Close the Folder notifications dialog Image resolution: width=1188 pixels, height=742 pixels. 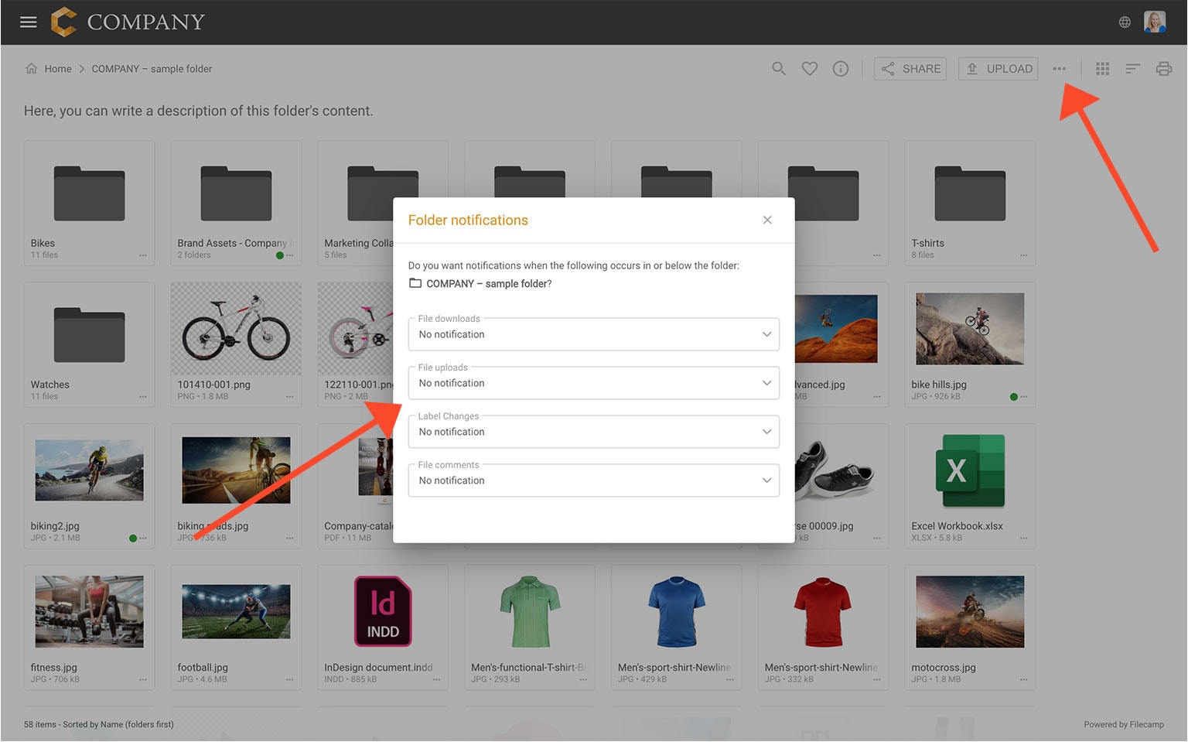[x=767, y=220]
